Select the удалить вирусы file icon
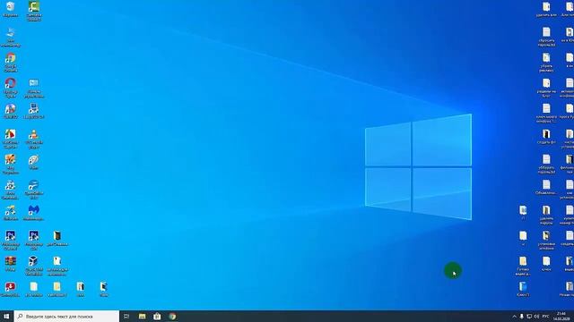This screenshot has width=574, height=322. pos(546,215)
